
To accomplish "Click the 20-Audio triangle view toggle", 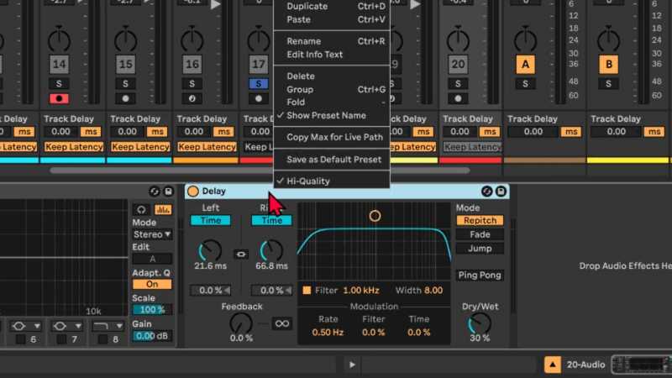I will pyautogui.click(x=553, y=365).
